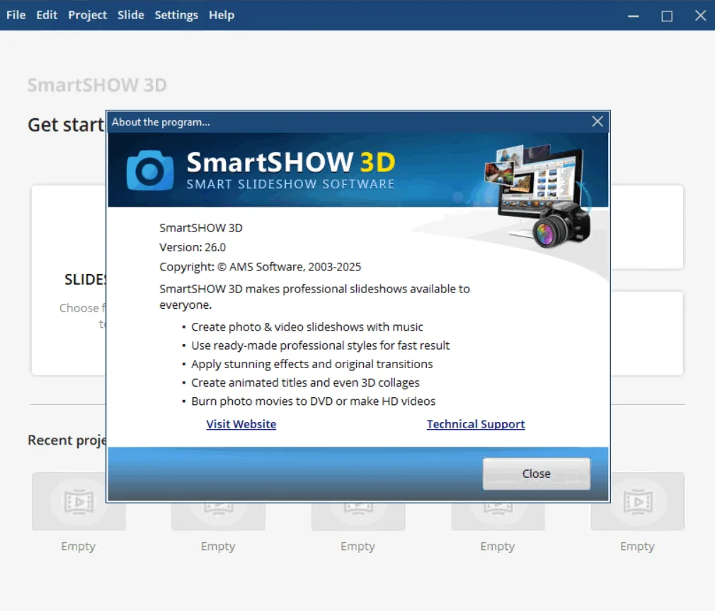Open the Technical Support link
This screenshot has width=715, height=611.
(x=476, y=424)
